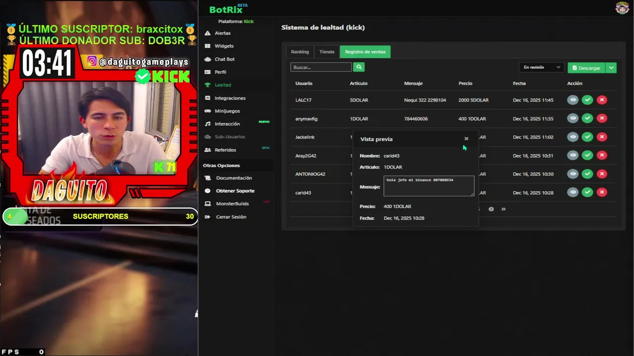The width and height of the screenshot is (634, 356).
Task: Click the Usuario column header
Action: (304, 84)
